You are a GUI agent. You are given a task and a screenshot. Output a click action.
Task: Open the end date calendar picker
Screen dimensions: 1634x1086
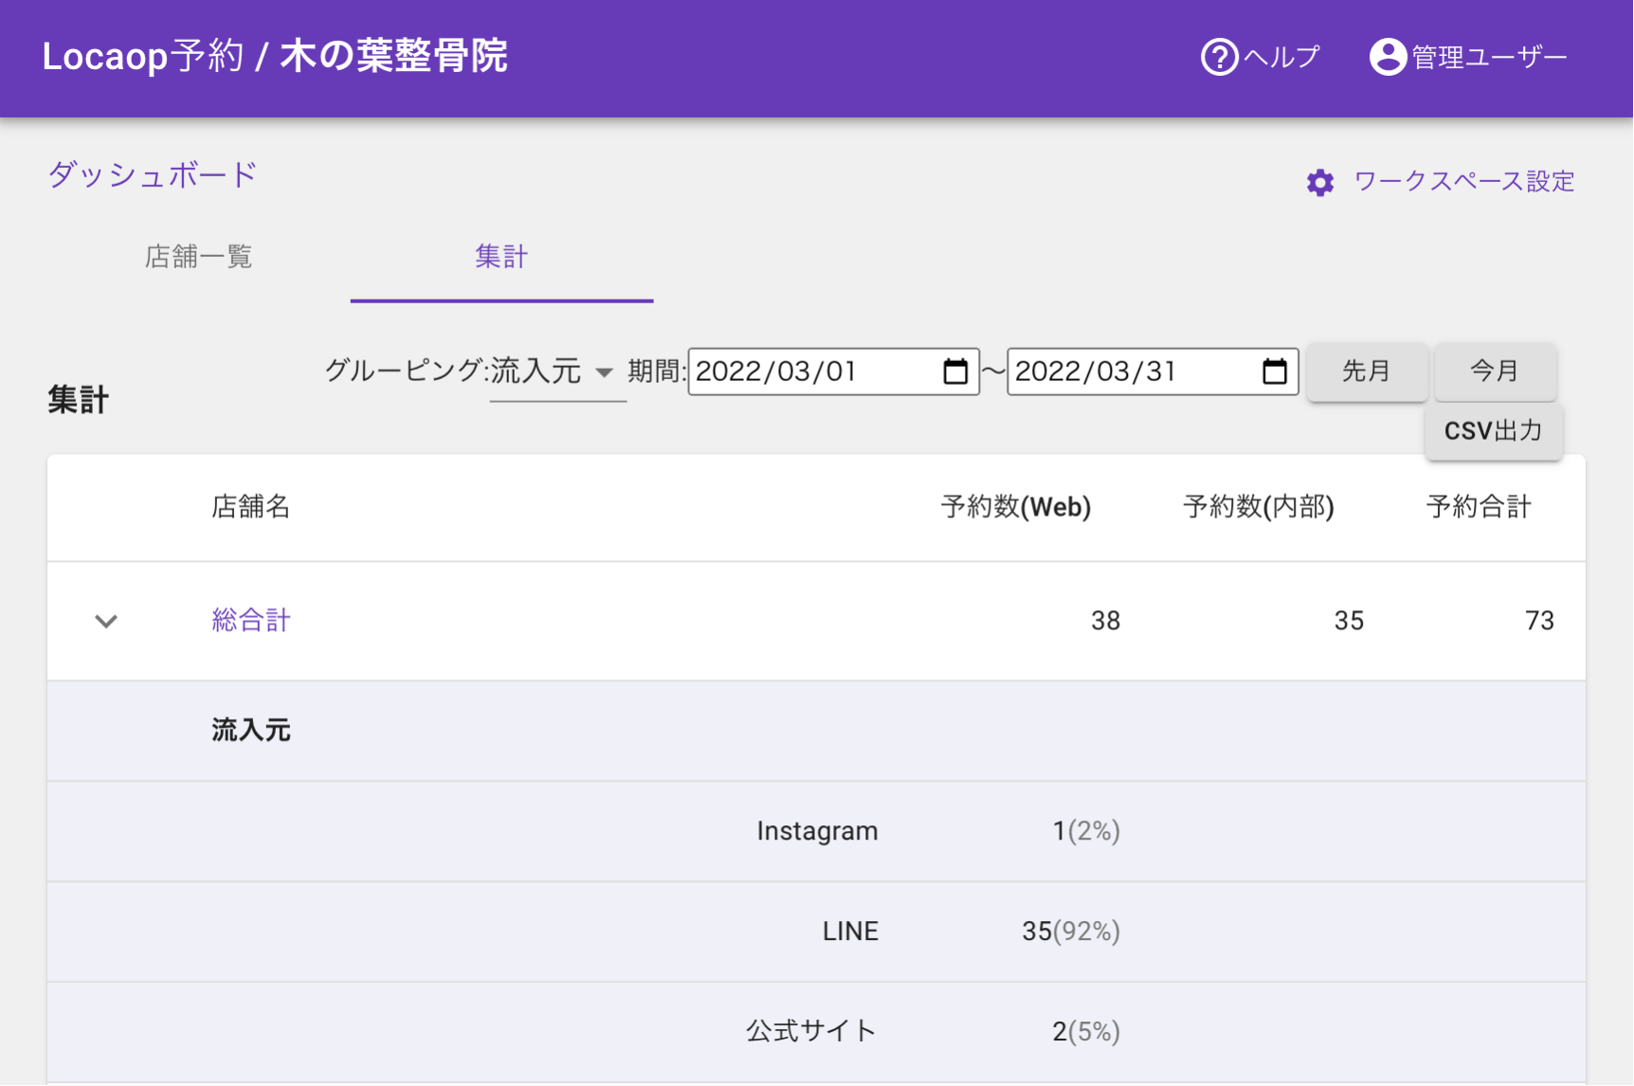(x=1273, y=371)
